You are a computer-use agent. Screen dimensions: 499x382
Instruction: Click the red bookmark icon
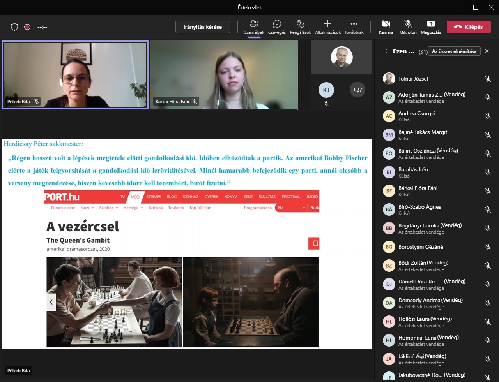tap(314, 243)
